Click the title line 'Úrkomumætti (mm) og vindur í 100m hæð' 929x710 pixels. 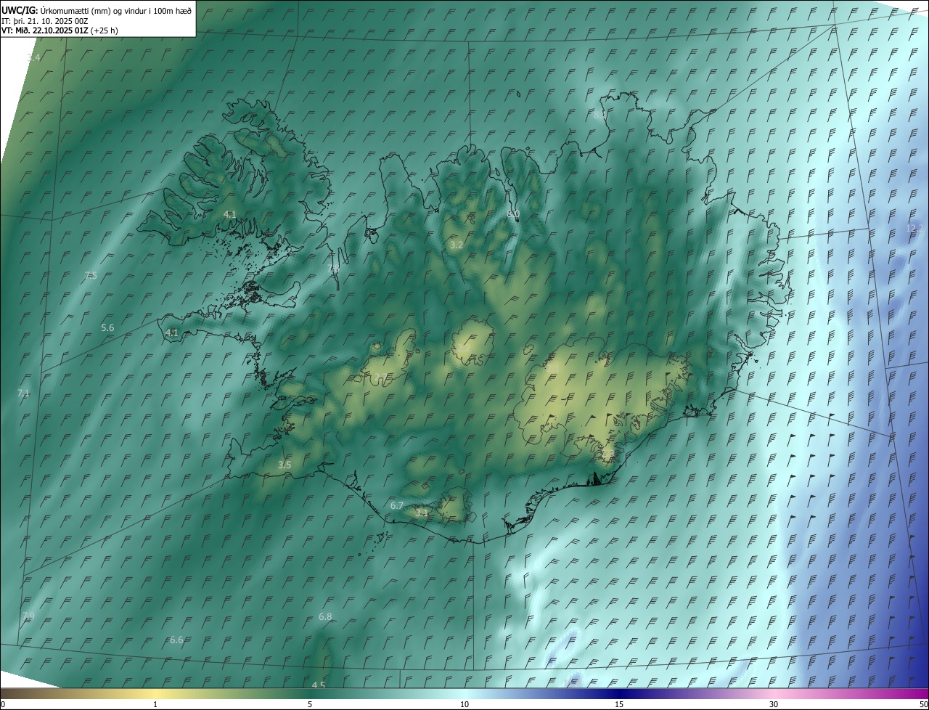115,10
